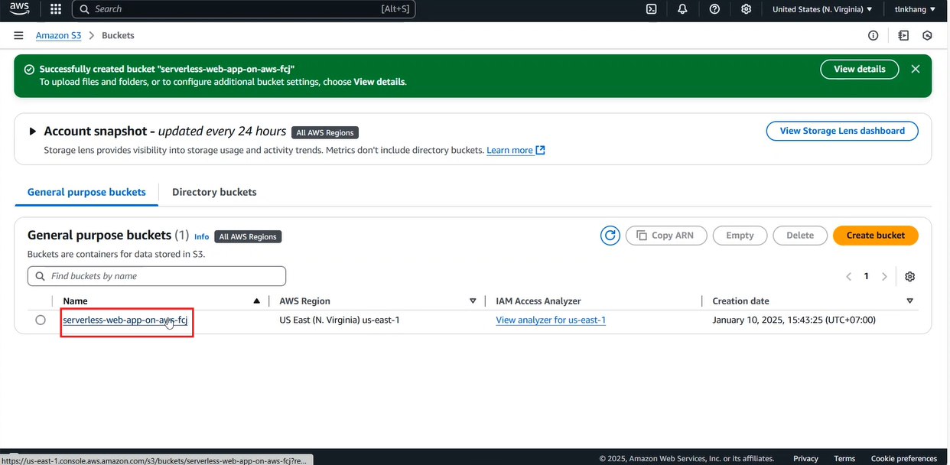Toggle the side navigation hamburger menu
Viewport: 950px width, 465px height.
18,36
